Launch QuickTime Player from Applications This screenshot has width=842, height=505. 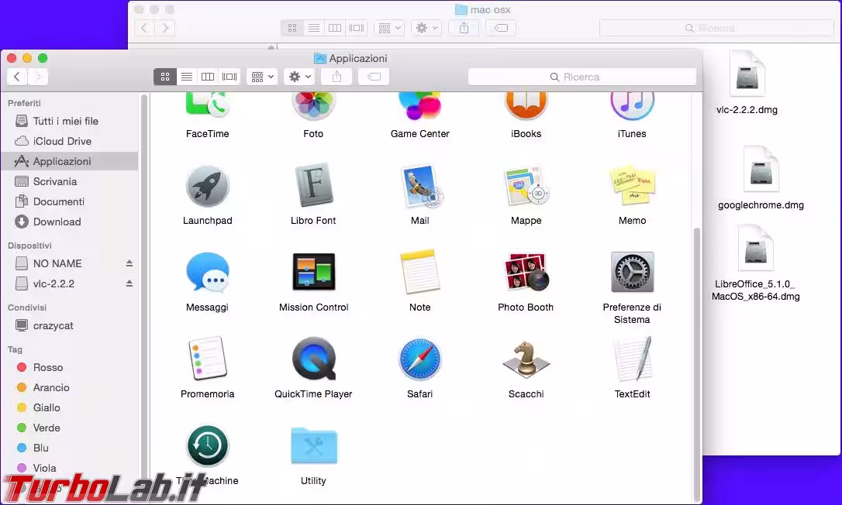313,360
